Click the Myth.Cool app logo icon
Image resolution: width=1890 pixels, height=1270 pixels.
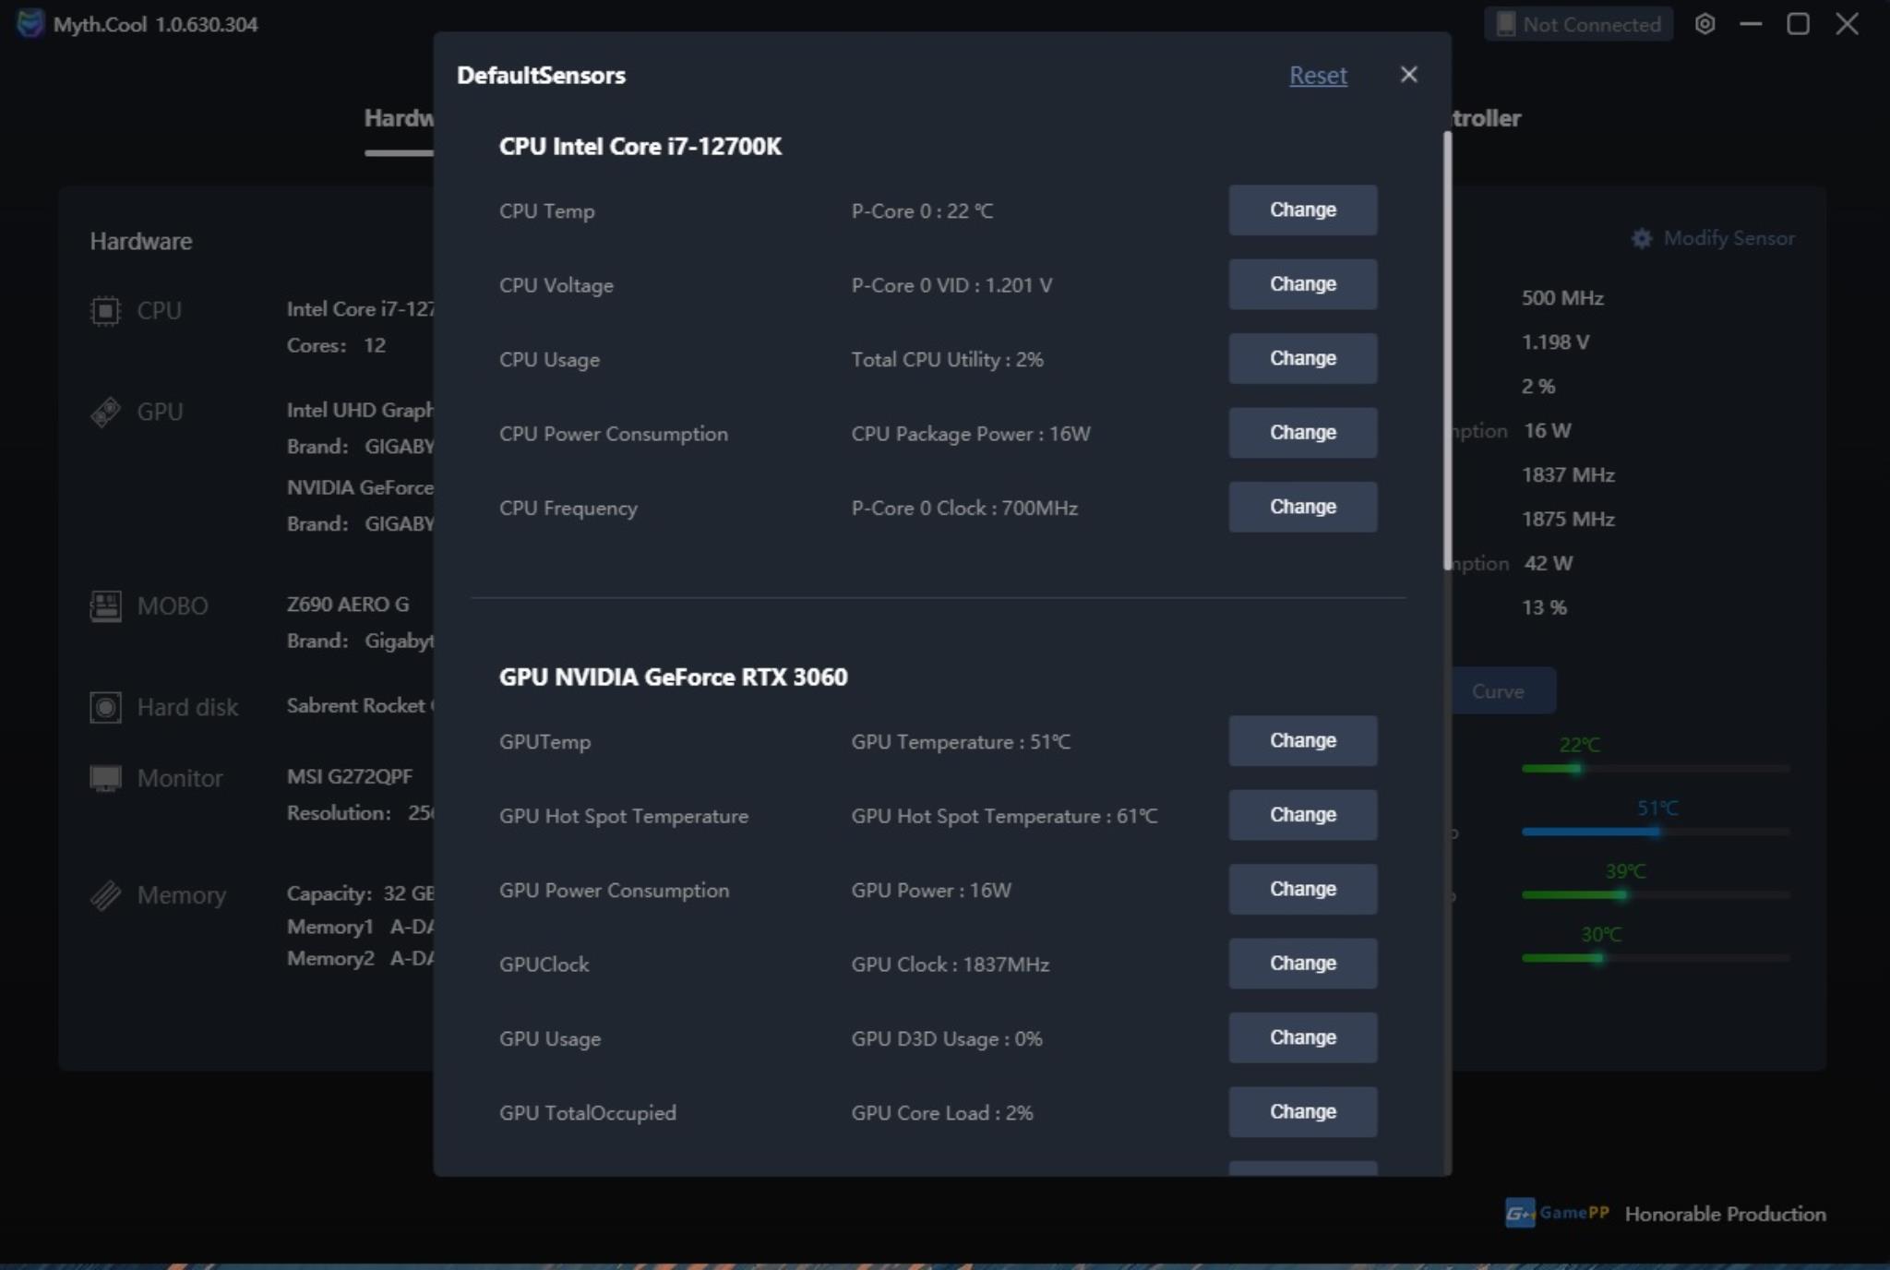click(30, 23)
